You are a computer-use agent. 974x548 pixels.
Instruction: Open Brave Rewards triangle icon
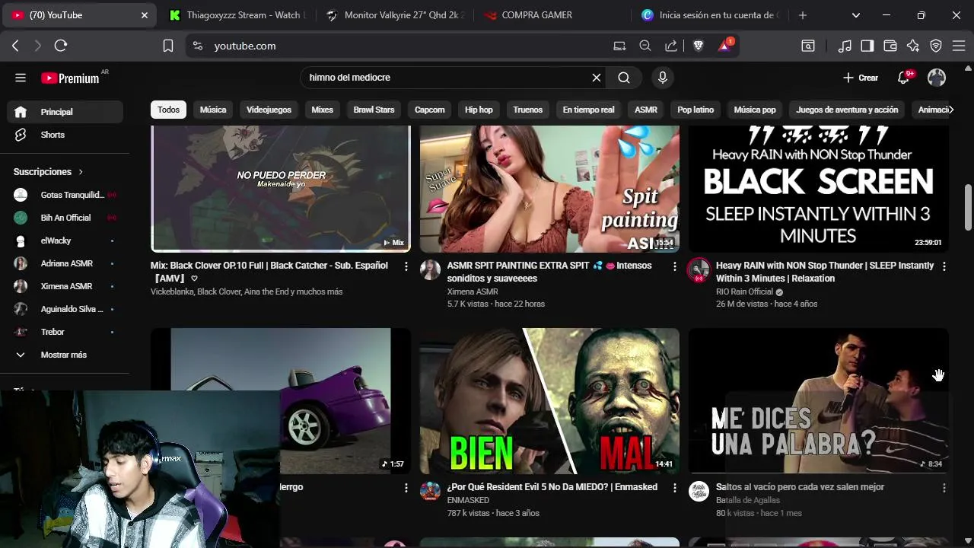(724, 46)
